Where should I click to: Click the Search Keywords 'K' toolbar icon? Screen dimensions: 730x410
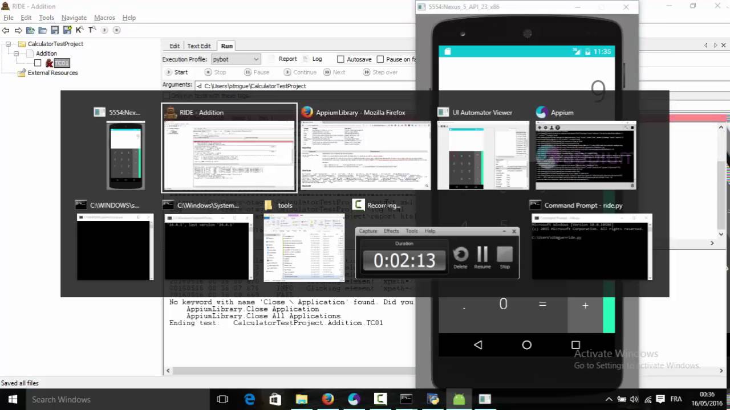point(79,30)
